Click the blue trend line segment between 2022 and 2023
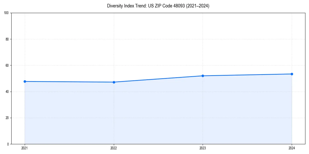The height and width of the screenshot is (154, 309). [158, 79]
